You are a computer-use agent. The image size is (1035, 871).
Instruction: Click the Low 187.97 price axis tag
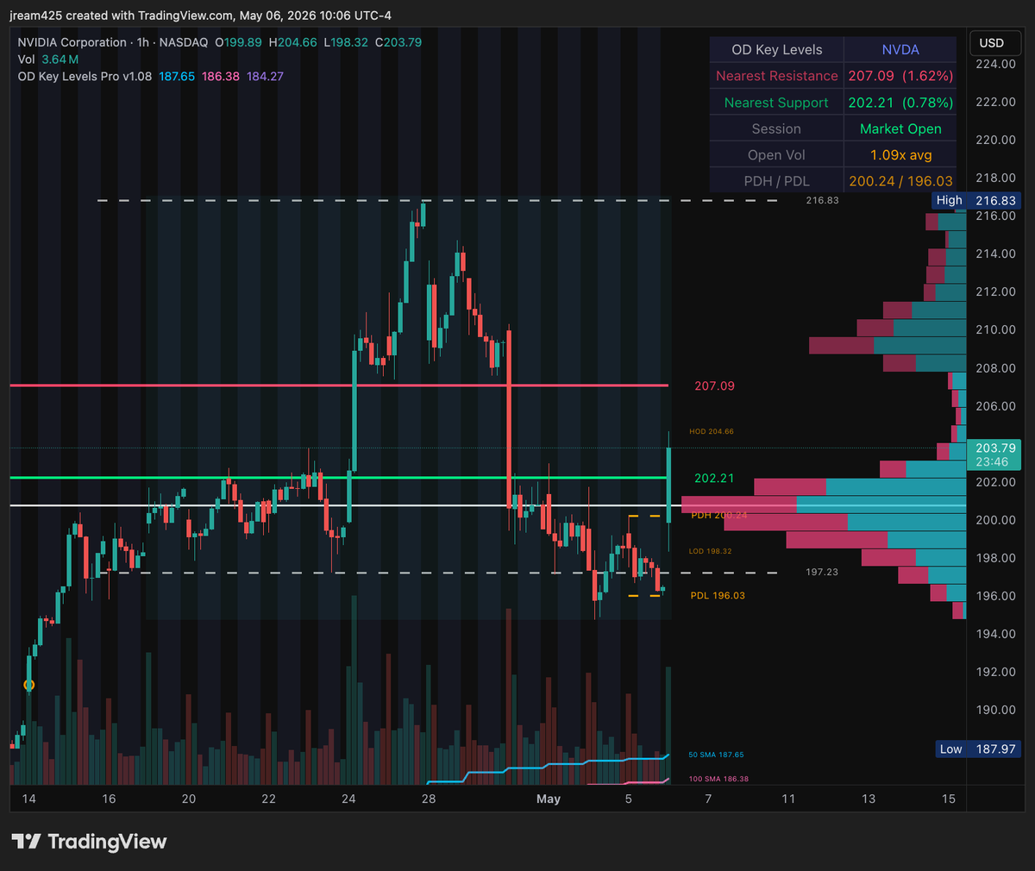[977, 749]
